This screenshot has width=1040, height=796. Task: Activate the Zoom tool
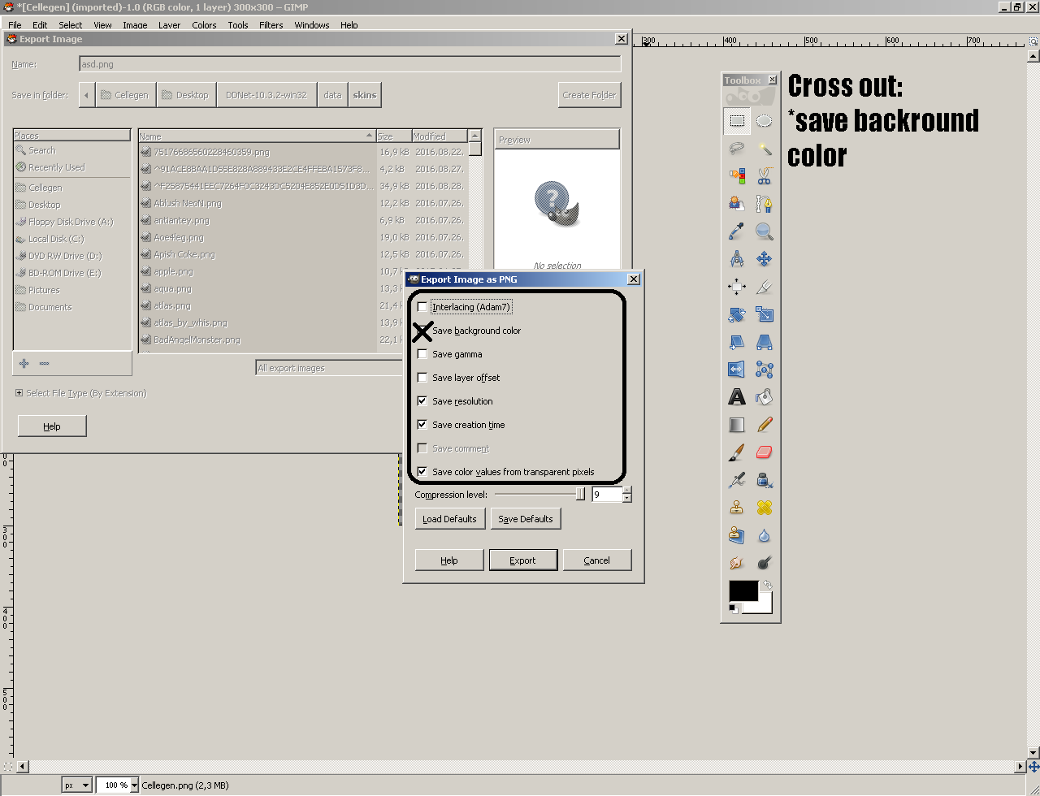tap(764, 231)
